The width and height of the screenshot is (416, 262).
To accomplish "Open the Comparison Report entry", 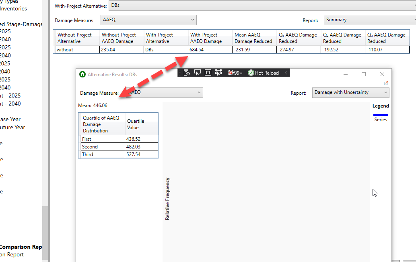I will click(x=21, y=247).
